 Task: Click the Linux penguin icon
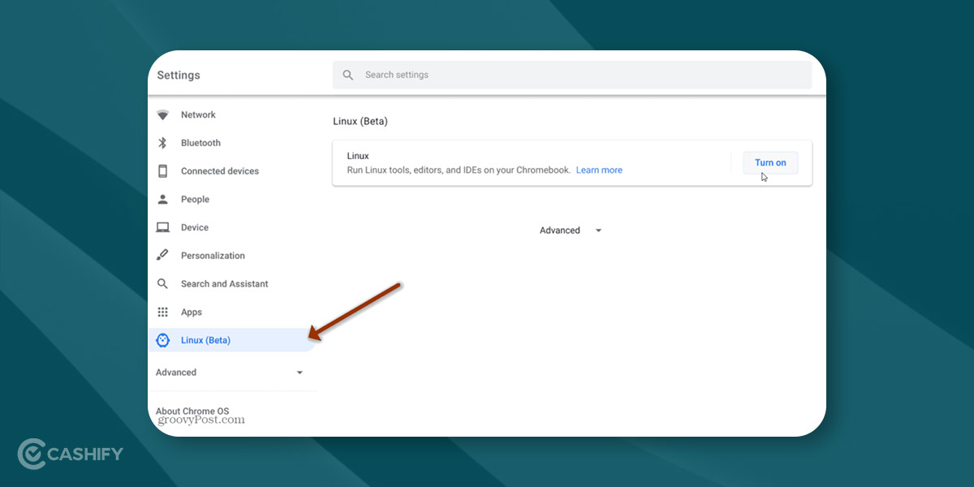162,341
